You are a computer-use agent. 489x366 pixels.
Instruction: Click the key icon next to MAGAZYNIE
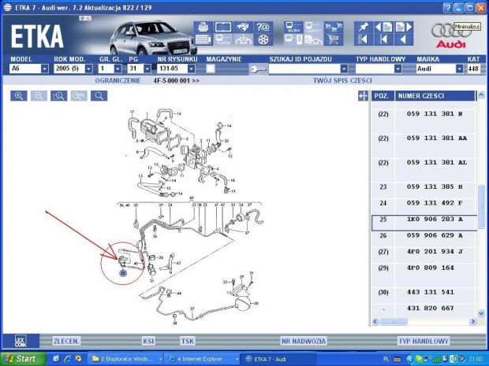coord(259,69)
